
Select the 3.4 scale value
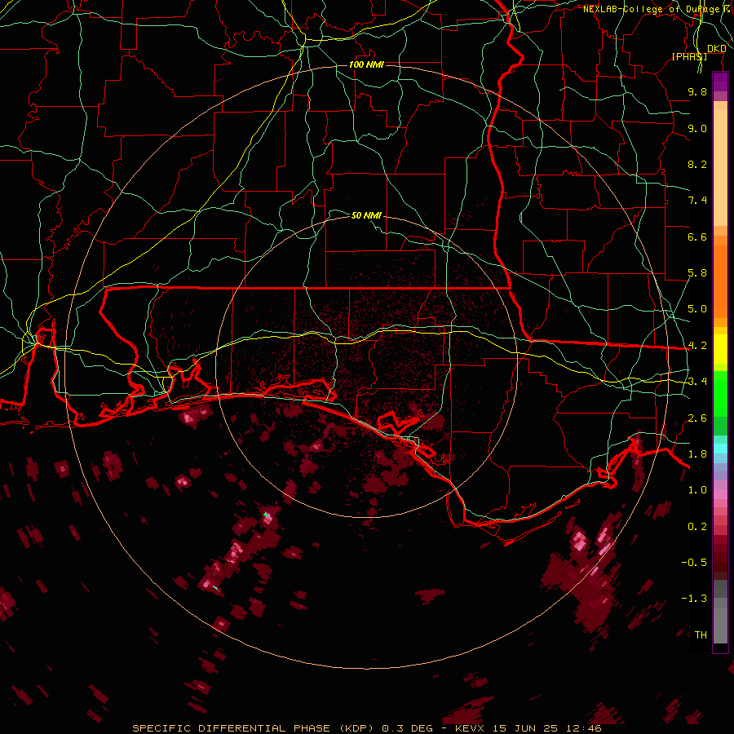click(x=697, y=382)
